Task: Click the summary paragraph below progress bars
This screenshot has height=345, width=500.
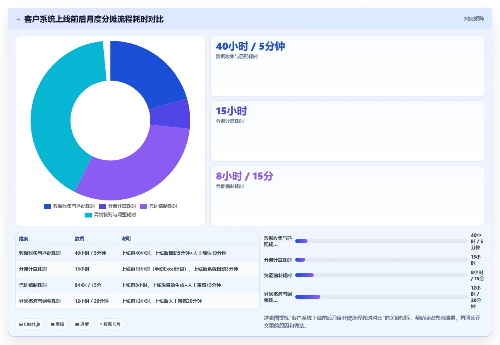Action: 372,322
